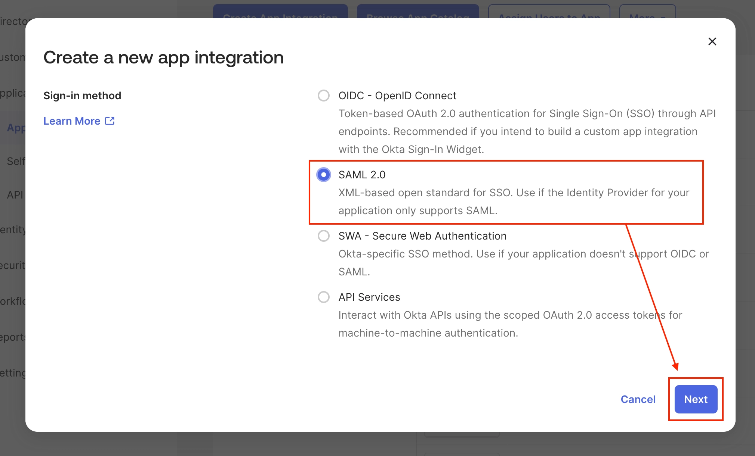Open the Security sidebar item
Viewport: 755px width, 456px height.
(x=12, y=266)
